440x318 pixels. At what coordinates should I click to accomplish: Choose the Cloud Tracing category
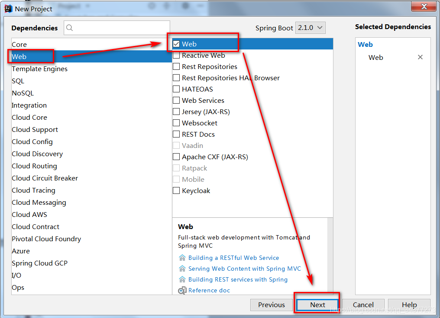point(91,190)
